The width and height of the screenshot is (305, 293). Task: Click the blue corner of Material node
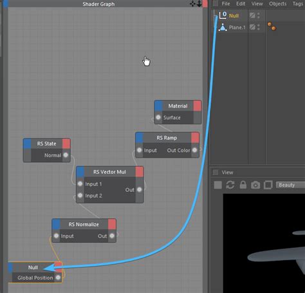(158, 106)
